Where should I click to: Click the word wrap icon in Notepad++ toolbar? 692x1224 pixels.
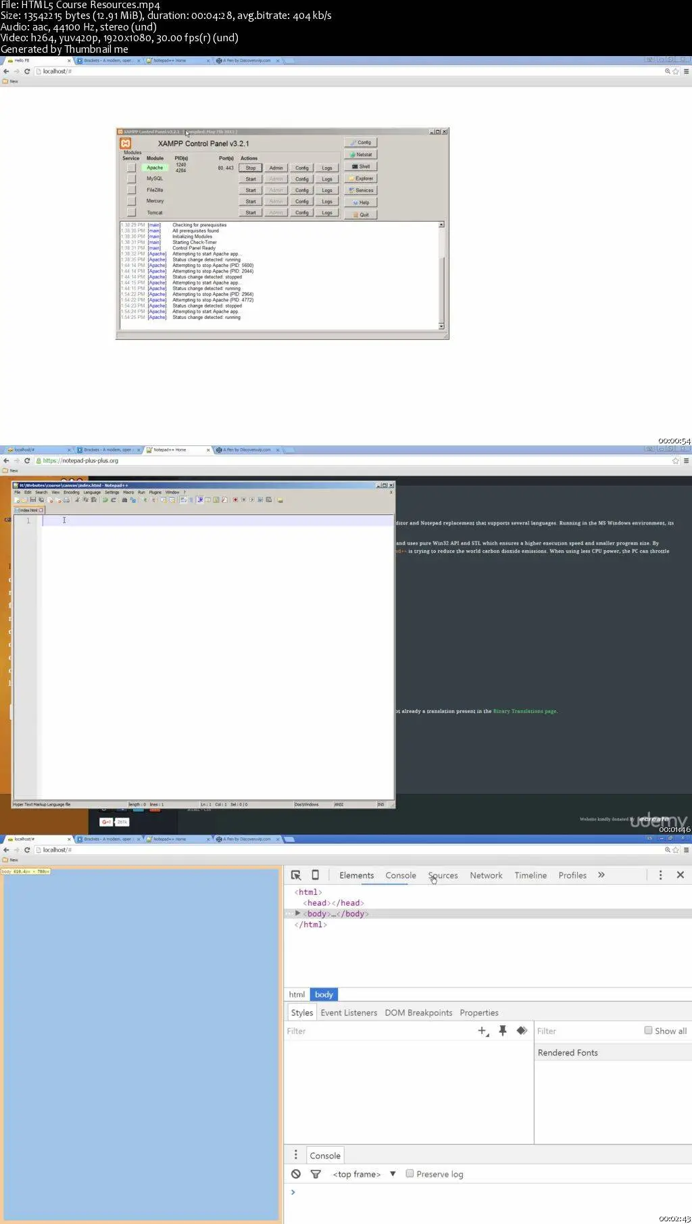point(183,499)
